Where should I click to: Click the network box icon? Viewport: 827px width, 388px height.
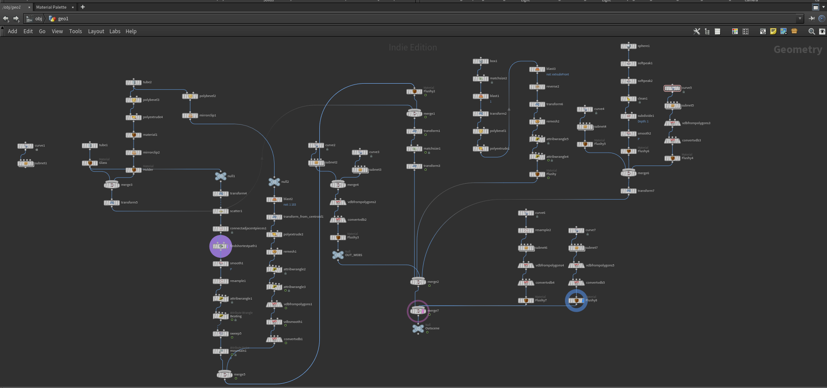[x=763, y=31]
